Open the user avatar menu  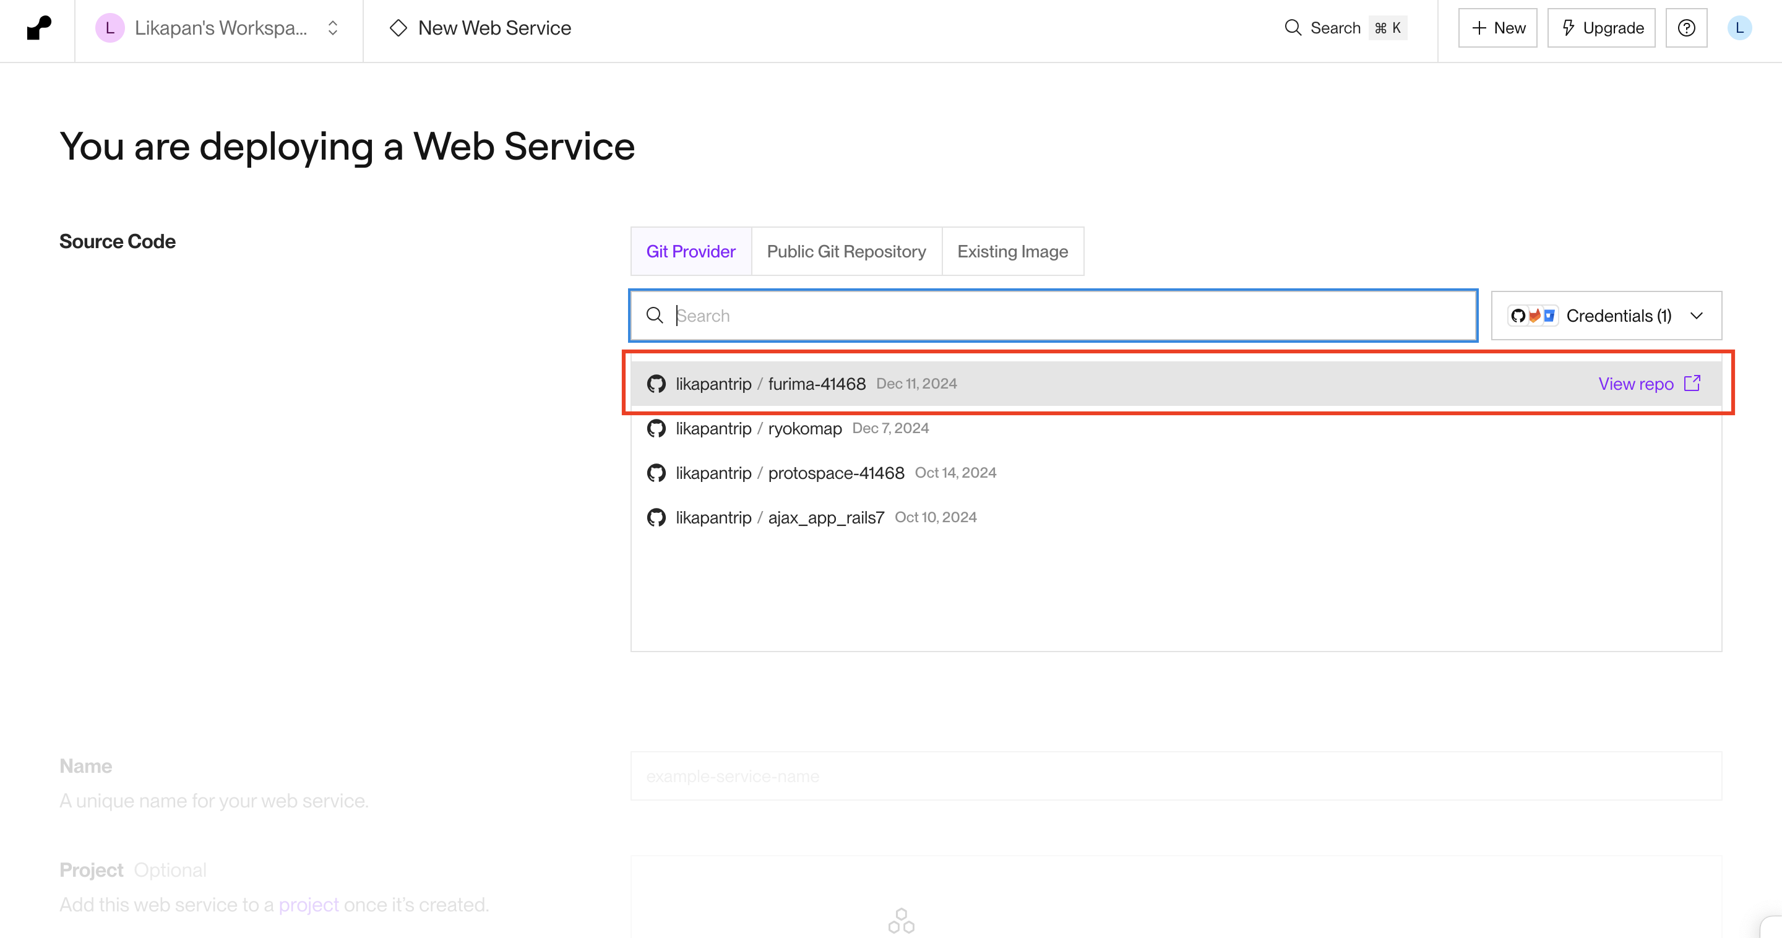point(1739,28)
